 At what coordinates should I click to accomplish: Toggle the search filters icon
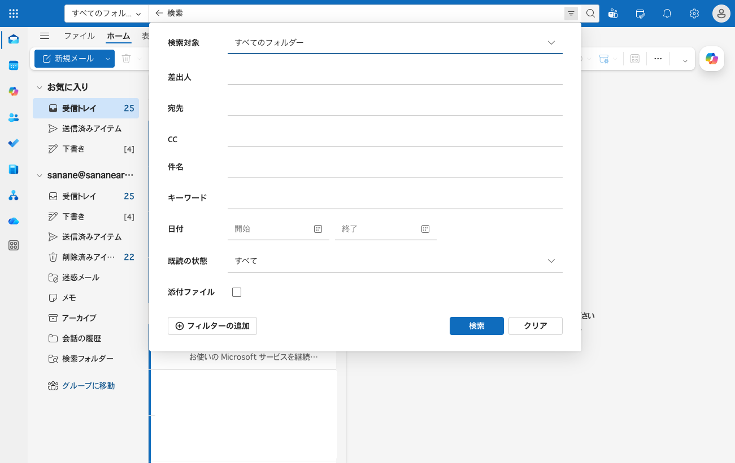(571, 14)
